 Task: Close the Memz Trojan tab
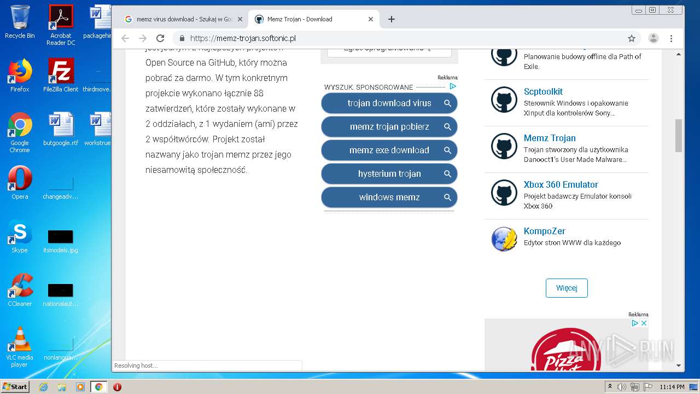tap(371, 19)
